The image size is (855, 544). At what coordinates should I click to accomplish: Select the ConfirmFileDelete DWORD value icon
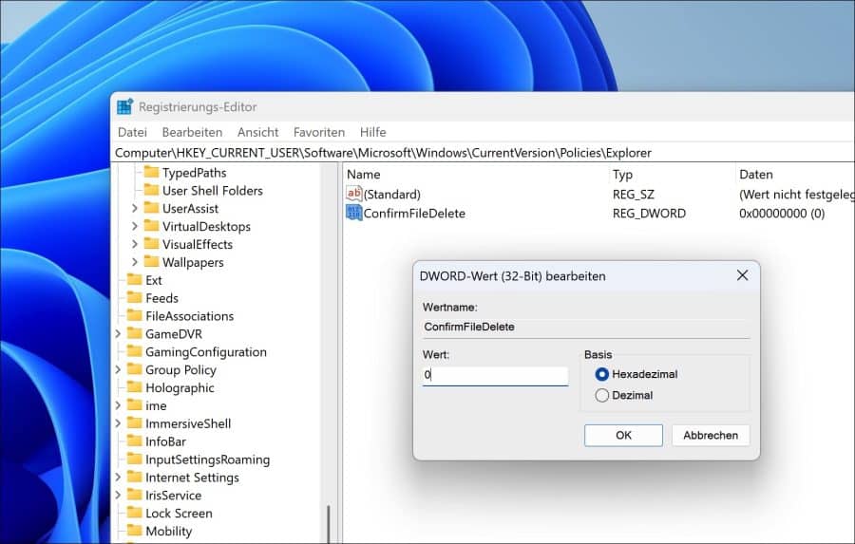[353, 214]
